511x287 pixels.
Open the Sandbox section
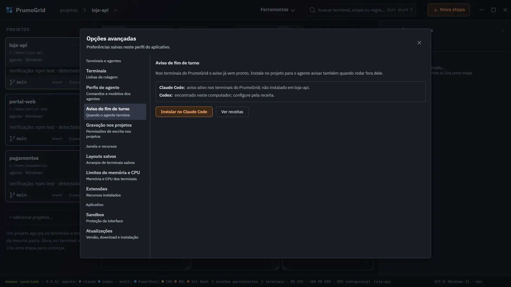115,217
